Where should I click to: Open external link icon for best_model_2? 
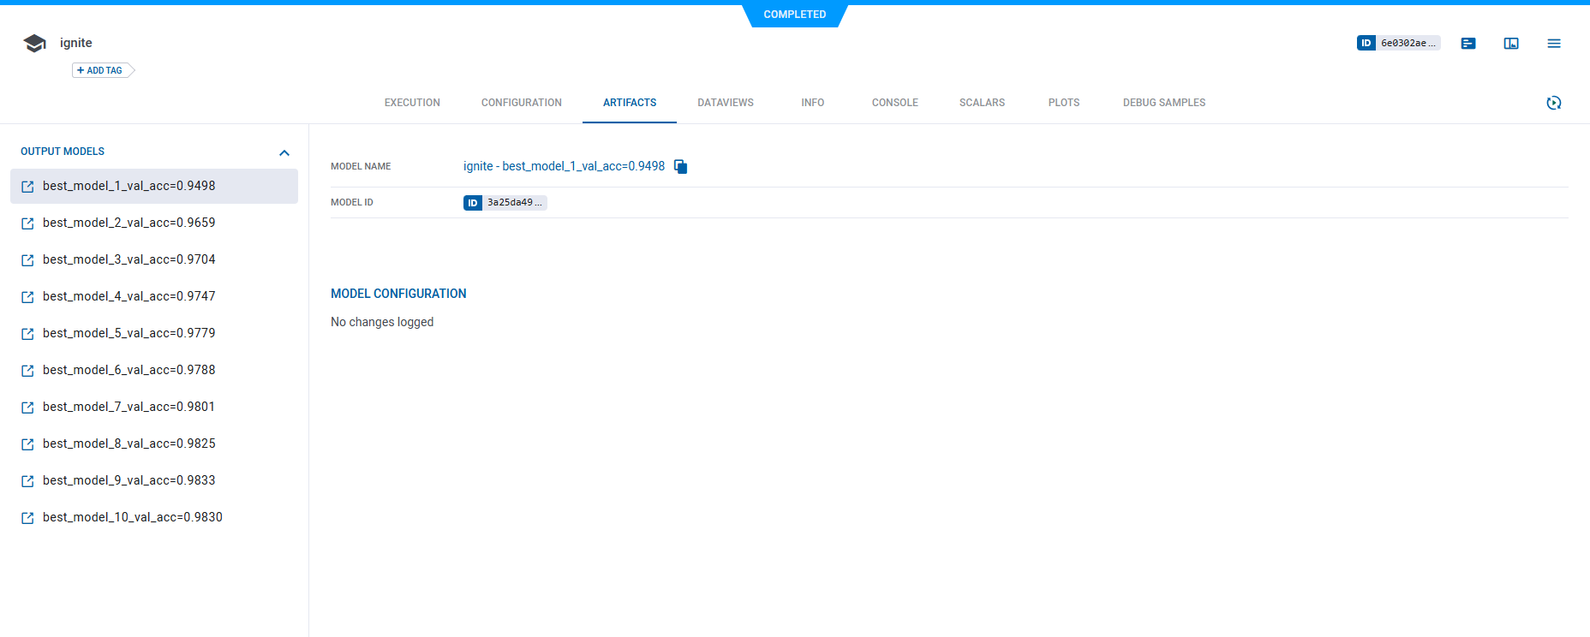pyautogui.click(x=27, y=223)
